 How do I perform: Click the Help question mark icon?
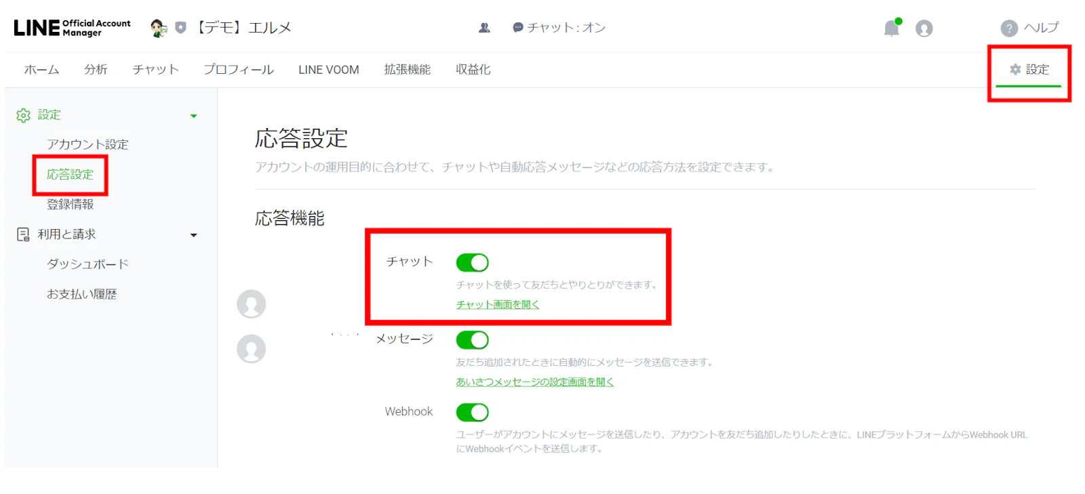[x=1009, y=28]
